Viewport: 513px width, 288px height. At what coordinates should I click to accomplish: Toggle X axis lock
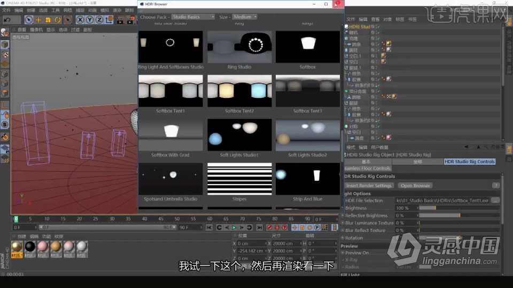pyautogui.click(x=80, y=20)
